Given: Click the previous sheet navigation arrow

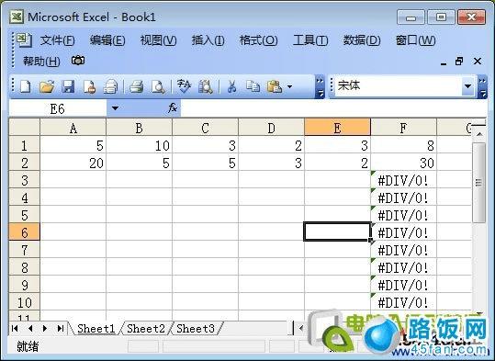Looking at the screenshot, I should 30,329.
